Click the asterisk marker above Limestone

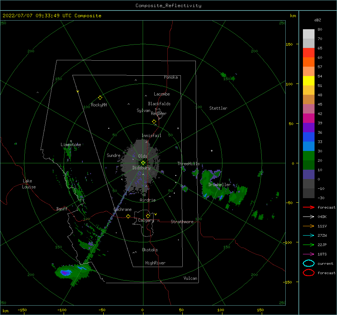coord(71,141)
